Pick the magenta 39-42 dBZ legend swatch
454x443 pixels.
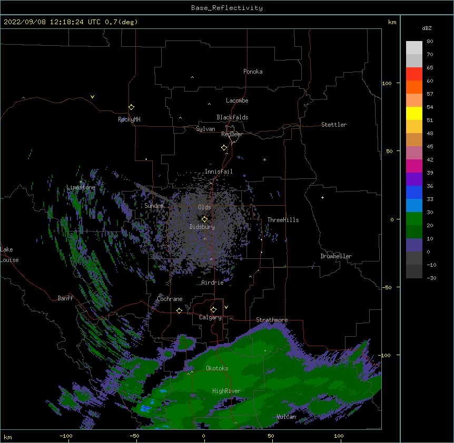[x=414, y=166]
